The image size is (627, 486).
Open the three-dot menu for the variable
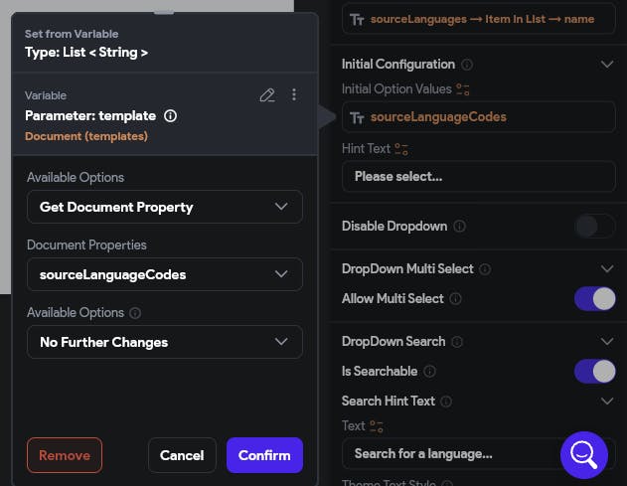click(294, 95)
